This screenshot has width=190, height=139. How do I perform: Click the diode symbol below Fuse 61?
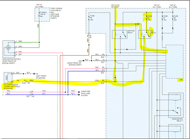coord(162,28)
